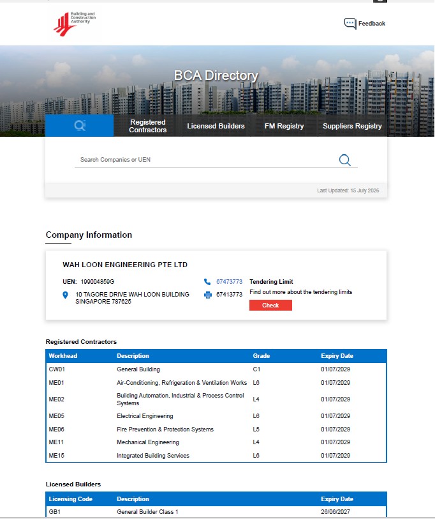The height and width of the screenshot is (519, 435).
Task: Click the fax number 67413773
Action: tap(229, 294)
